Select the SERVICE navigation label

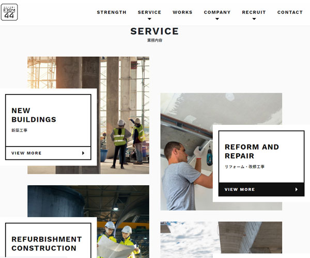[x=149, y=12]
